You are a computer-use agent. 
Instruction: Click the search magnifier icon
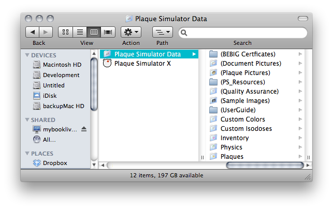coord(184,33)
